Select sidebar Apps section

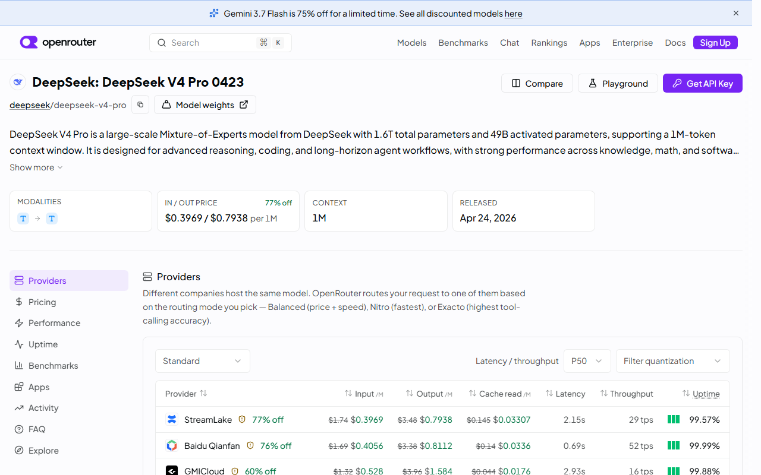[x=69, y=387]
